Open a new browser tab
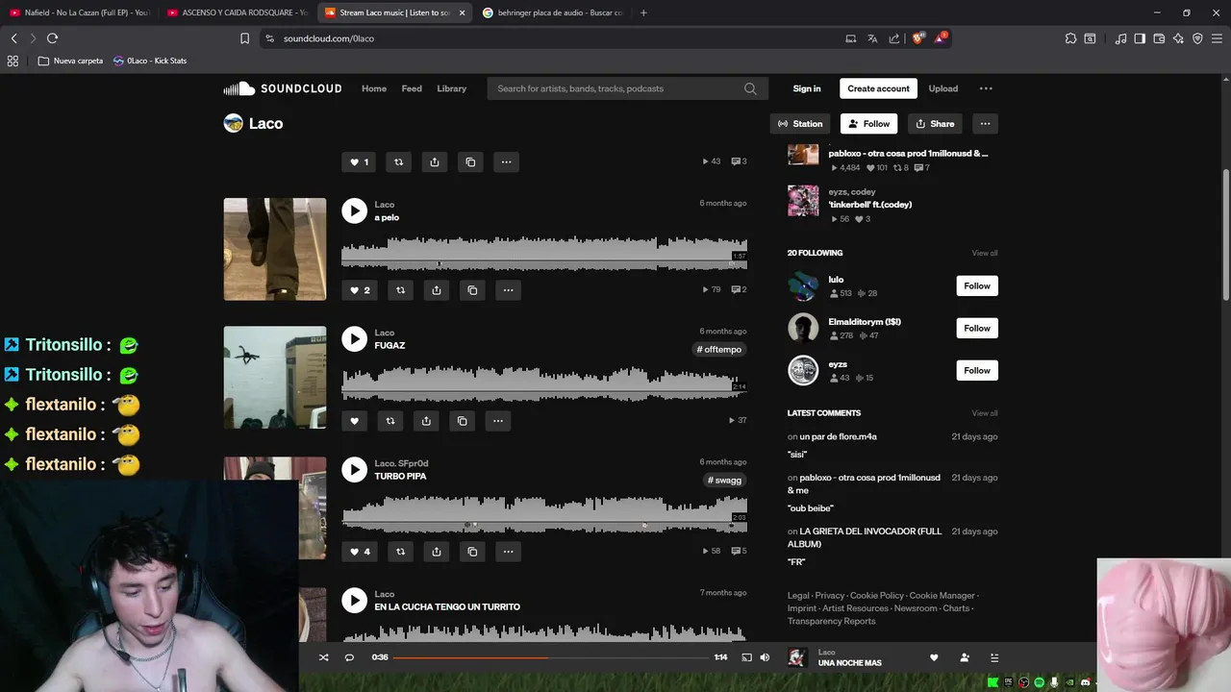Viewport: 1231px width, 692px height. point(643,12)
